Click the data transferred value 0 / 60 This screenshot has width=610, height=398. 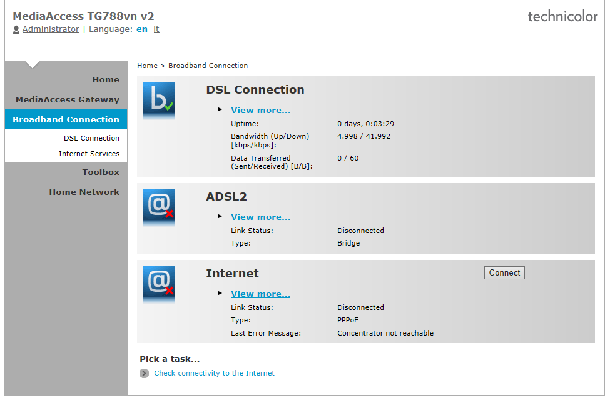(348, 158)
